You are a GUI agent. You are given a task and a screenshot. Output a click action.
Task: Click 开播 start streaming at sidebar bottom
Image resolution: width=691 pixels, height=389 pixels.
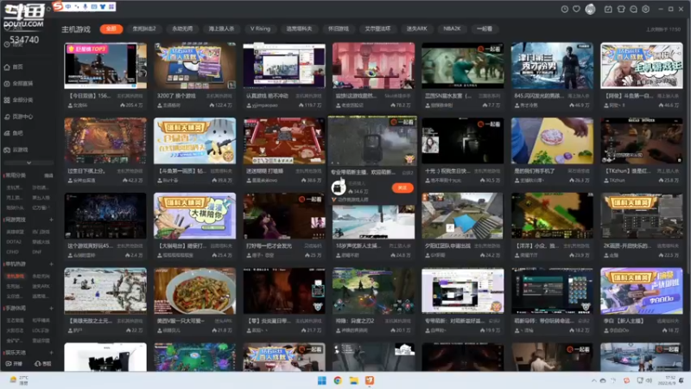coord(14,364)
